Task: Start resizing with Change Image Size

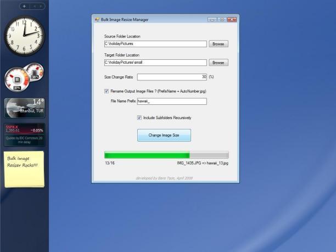Action: point(164,135)
